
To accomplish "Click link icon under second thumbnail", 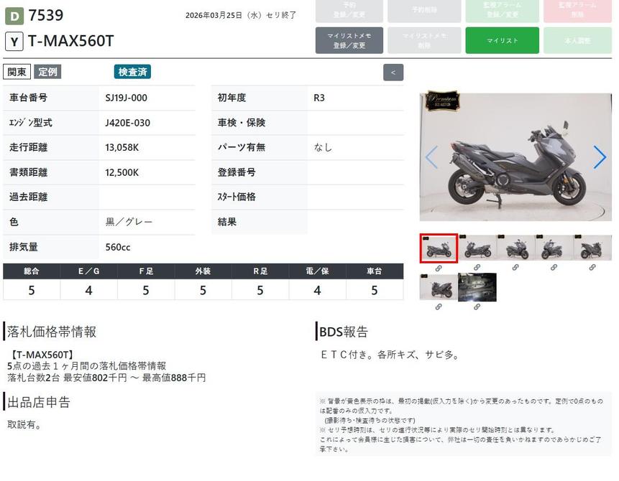I will (477, 268).
